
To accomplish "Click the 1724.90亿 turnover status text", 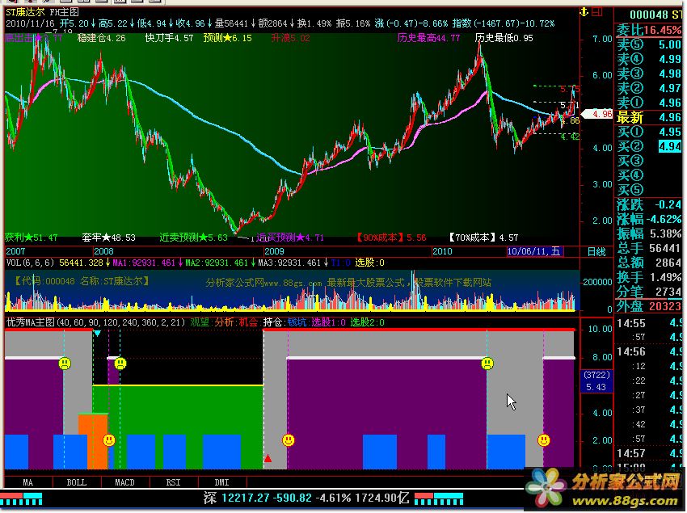I will (x=381, y=498).
